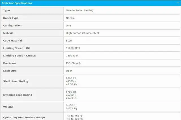
Task: Click the Limiting Speed - Grease label
Action: [19, 56]
